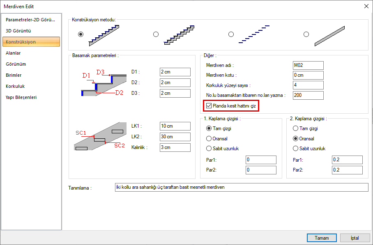Choose 'Sabit uzunluk' under 2. Kaplama çizgisi

point(295,149)
